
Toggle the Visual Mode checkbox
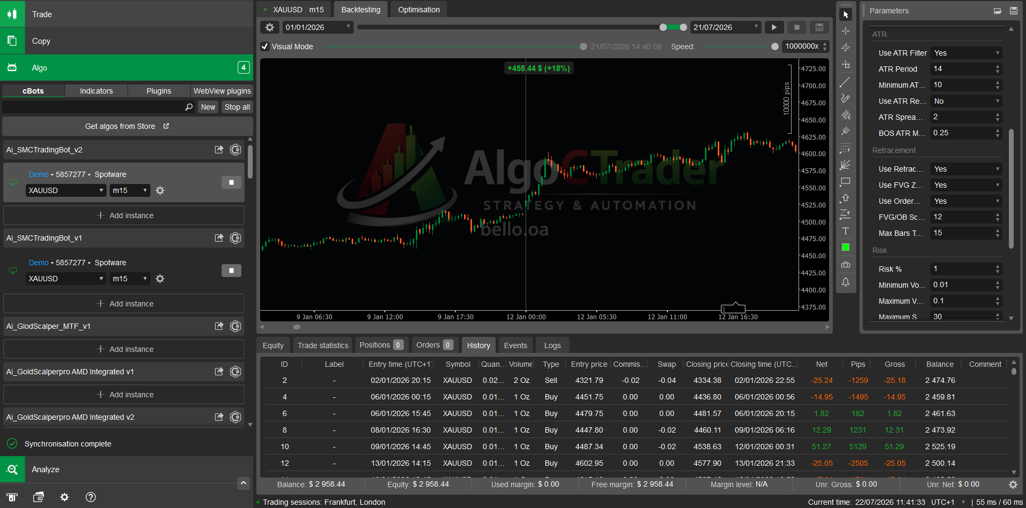click(264, 47)
